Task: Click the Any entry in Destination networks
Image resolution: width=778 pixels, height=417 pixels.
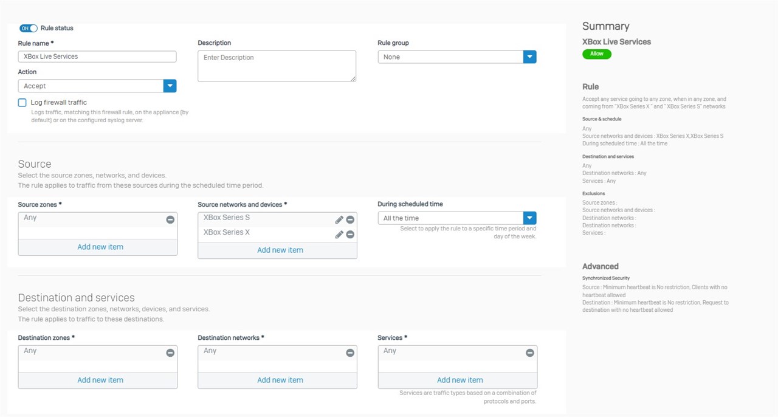Action: [x=210, y=351]
